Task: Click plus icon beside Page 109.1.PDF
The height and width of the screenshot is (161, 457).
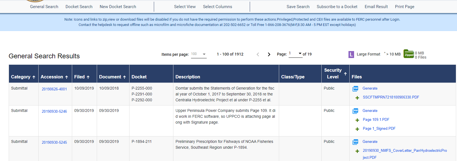Action: (357, 120)
